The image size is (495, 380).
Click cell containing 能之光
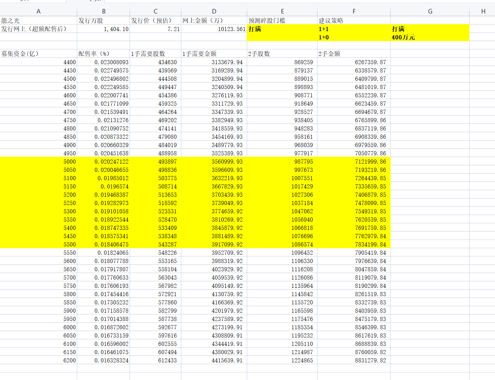click(38, 20)
